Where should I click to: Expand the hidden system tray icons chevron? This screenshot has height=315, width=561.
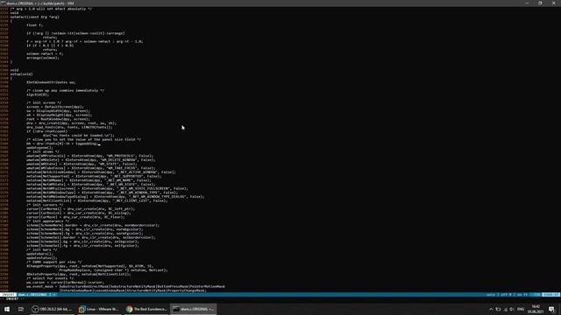click(x=491, y=309)
